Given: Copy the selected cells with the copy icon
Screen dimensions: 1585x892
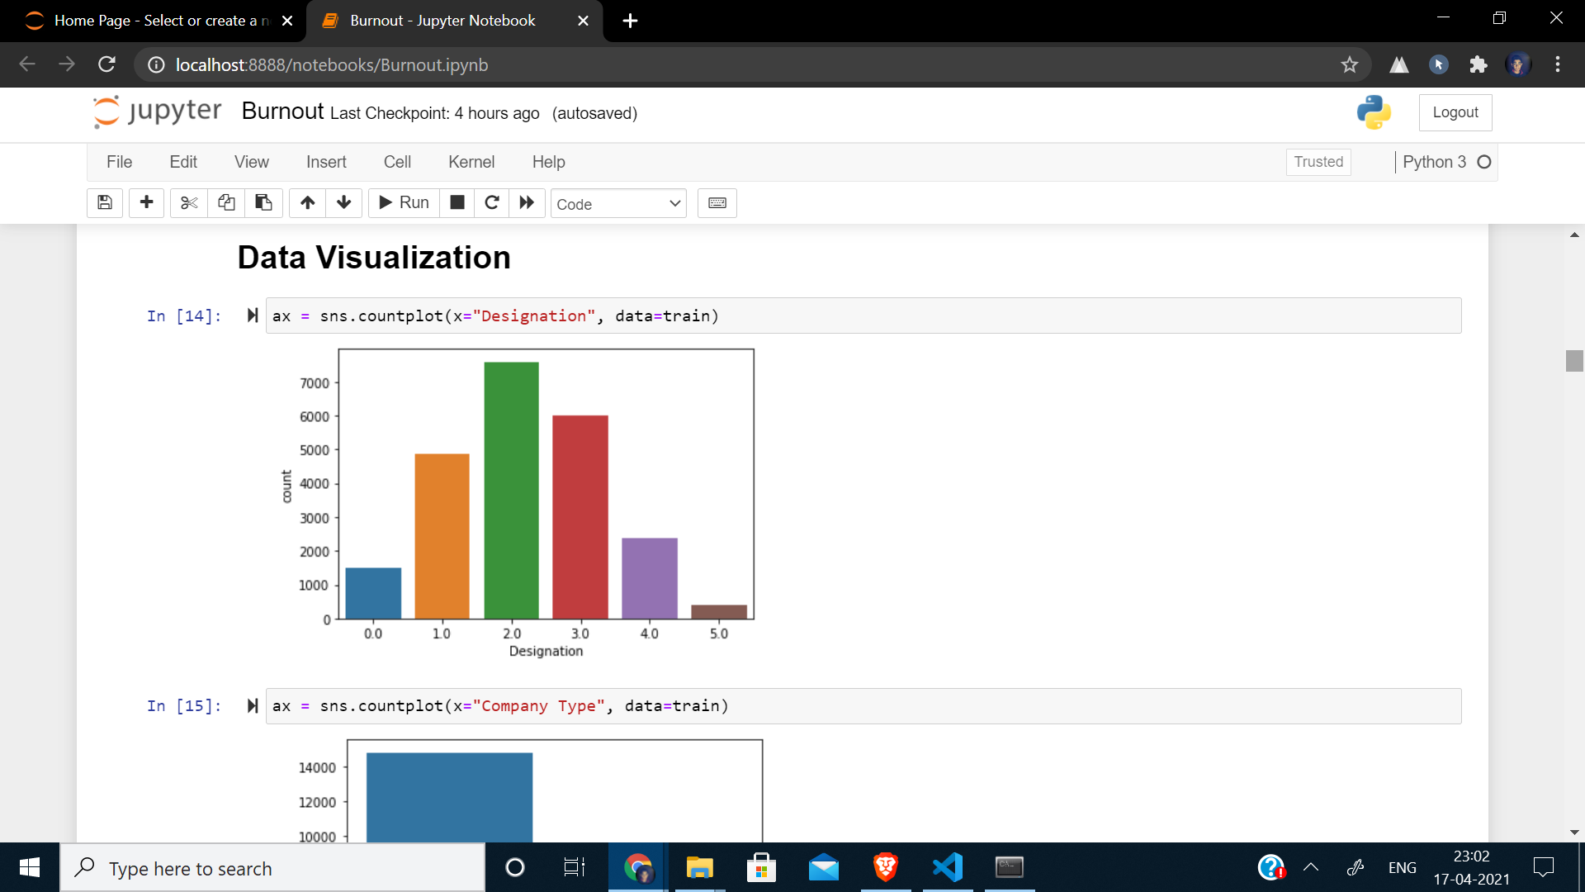Looking at the screenshot, I should click(226, 202).
